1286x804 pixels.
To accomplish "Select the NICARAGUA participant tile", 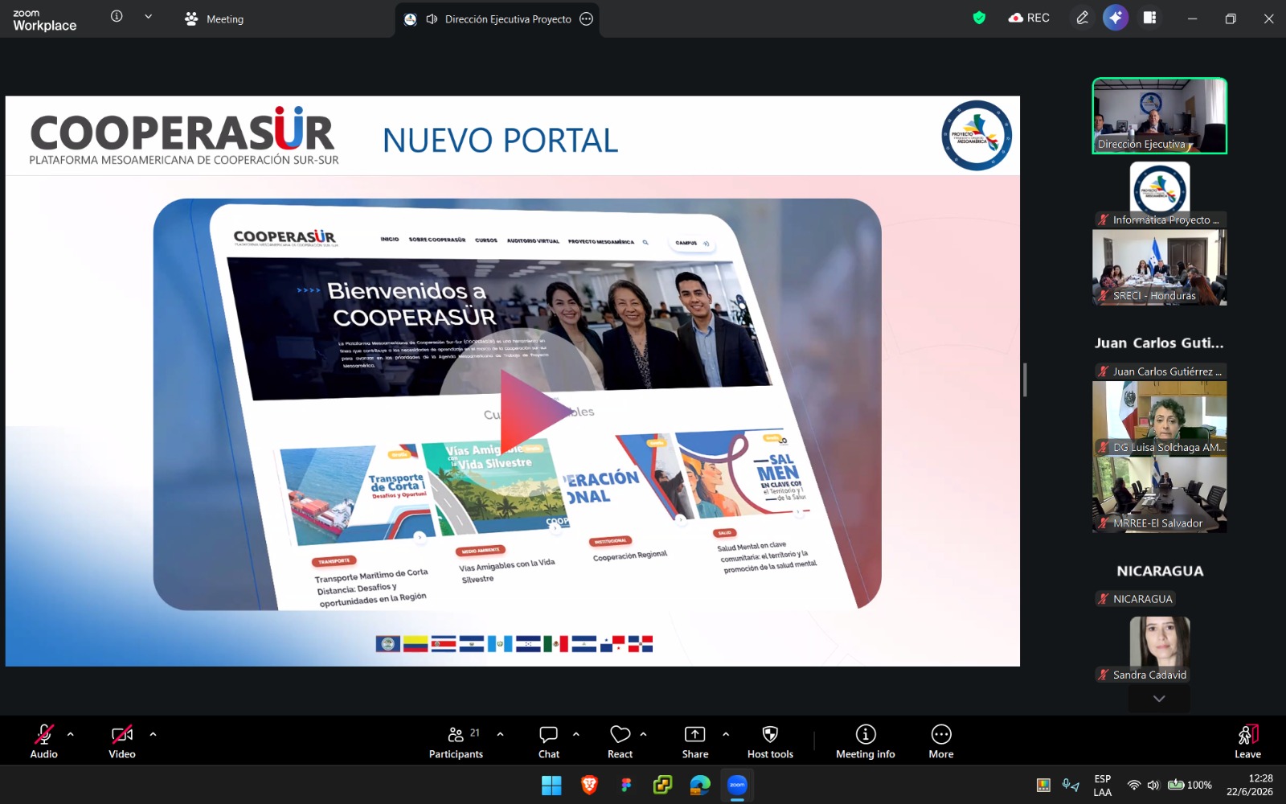I will 1159,571.
